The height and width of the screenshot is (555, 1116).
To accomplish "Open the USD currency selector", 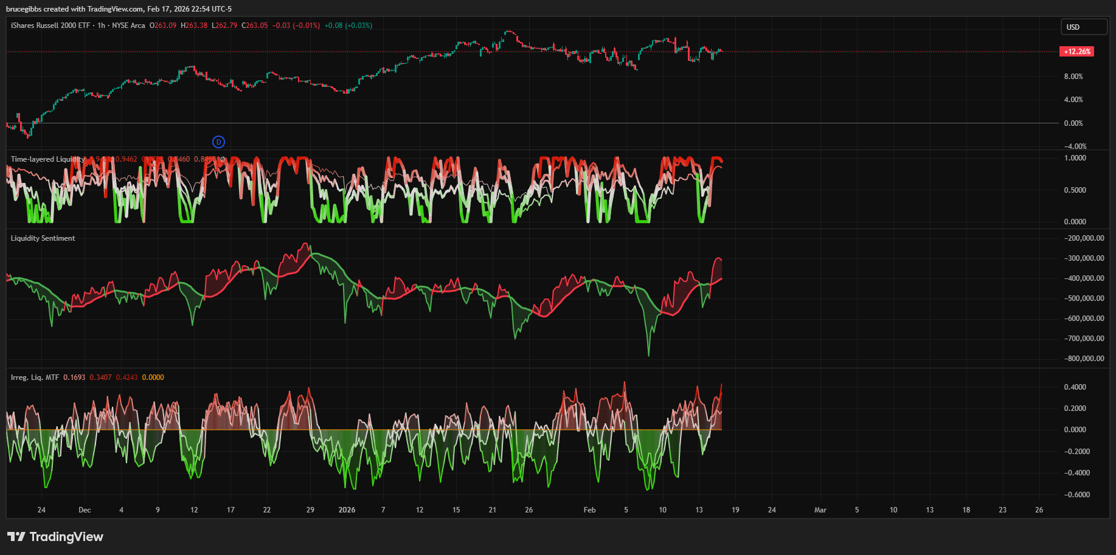I will (1084, 27).
